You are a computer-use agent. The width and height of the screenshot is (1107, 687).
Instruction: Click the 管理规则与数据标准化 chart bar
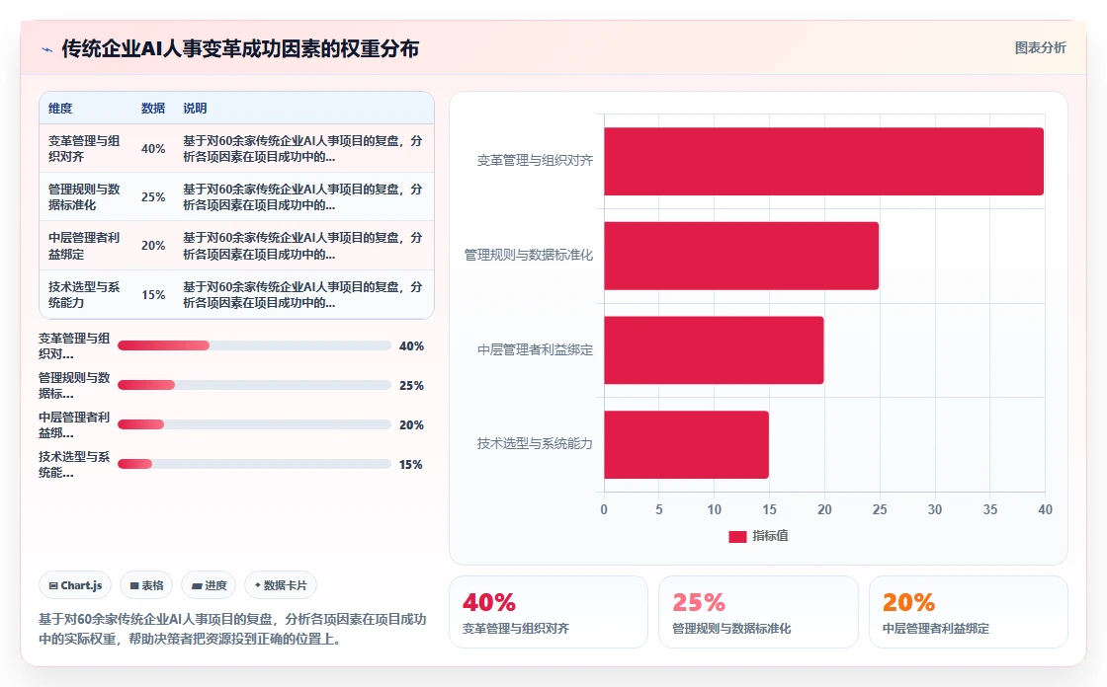[741, 256]
